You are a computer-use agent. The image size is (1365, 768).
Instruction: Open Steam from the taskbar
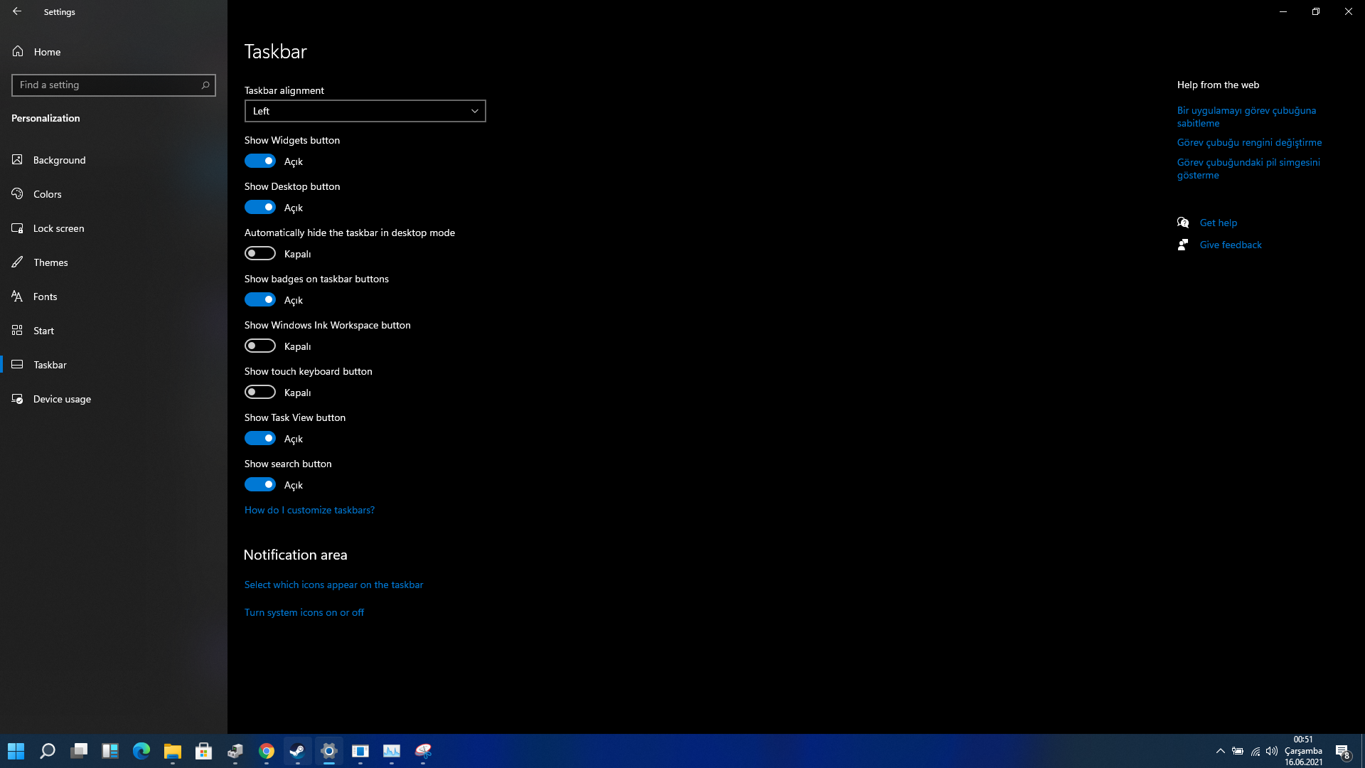coord(298,751)
